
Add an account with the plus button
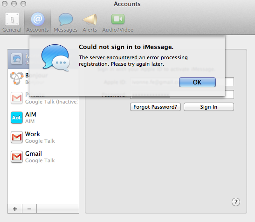point(15,208)
